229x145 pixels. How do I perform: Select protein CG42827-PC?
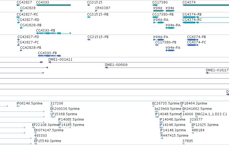point(19,45)
